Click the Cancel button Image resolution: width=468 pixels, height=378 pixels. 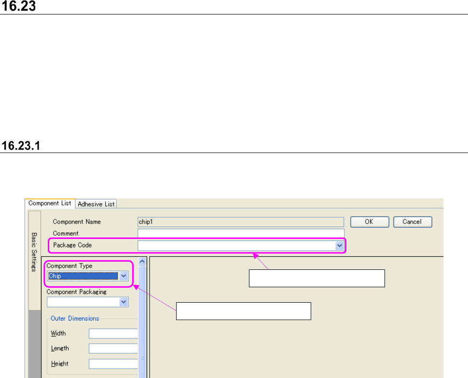(413, 222)
